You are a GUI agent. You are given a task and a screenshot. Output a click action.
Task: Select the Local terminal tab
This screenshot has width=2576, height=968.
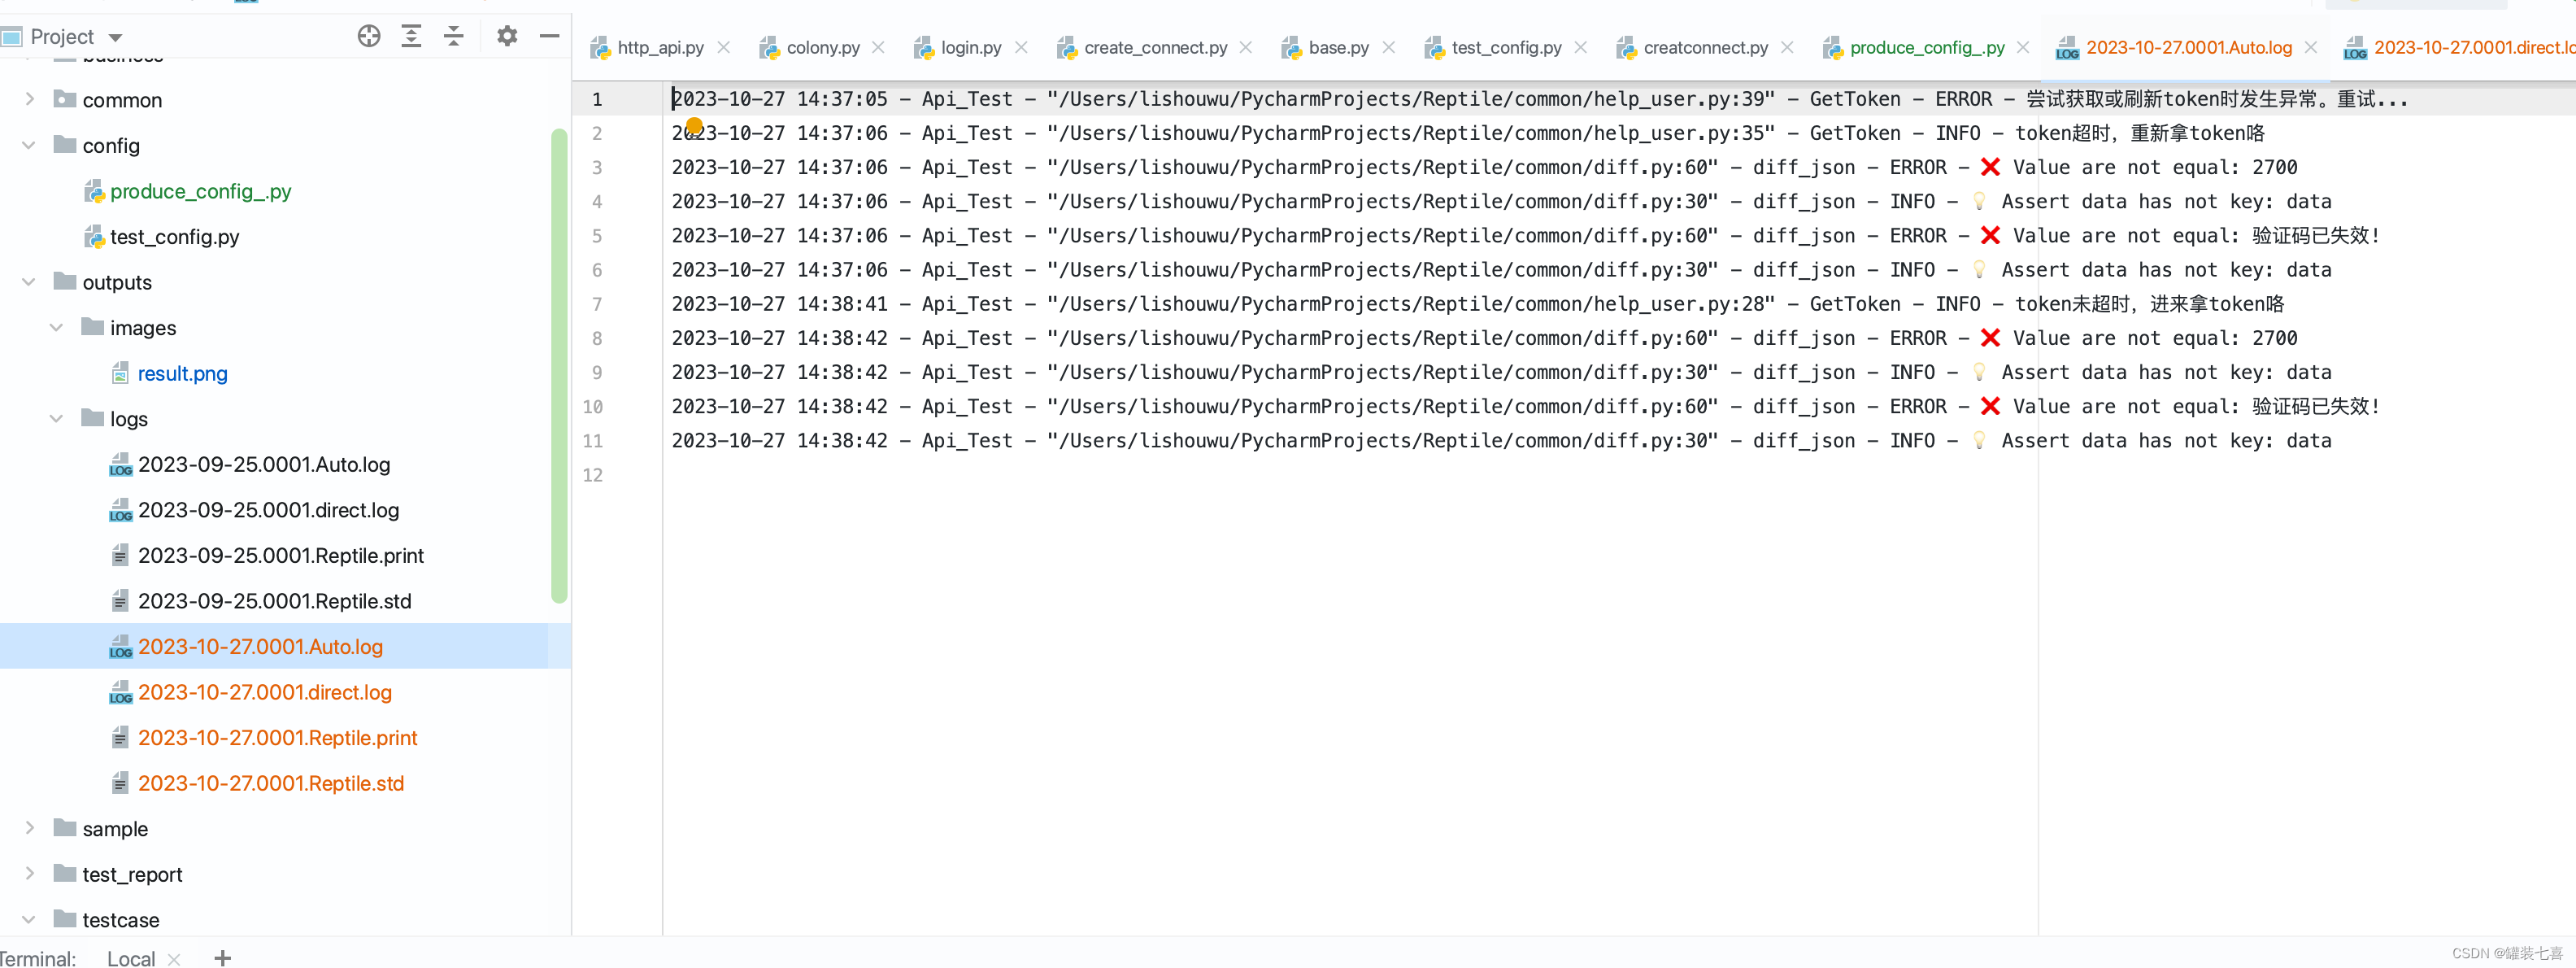[x=131, y=958]
